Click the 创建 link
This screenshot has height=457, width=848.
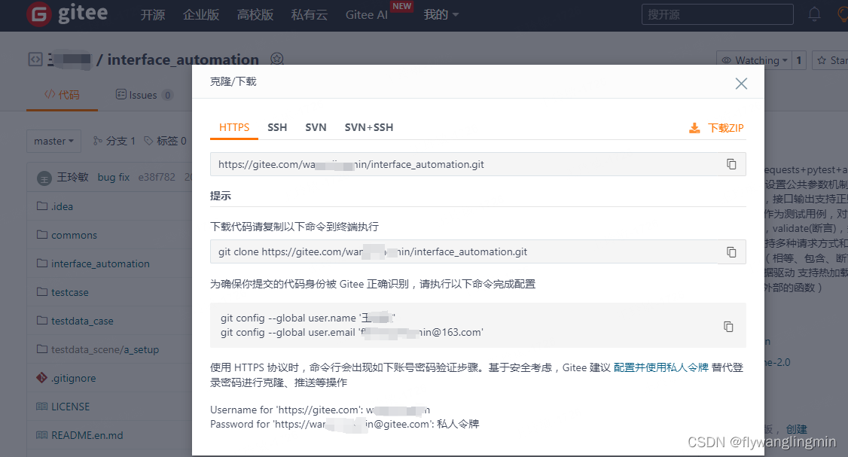797,429
